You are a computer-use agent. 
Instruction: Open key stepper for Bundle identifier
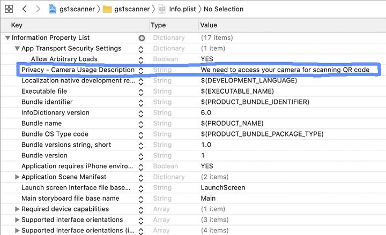[x=141, y=103]
